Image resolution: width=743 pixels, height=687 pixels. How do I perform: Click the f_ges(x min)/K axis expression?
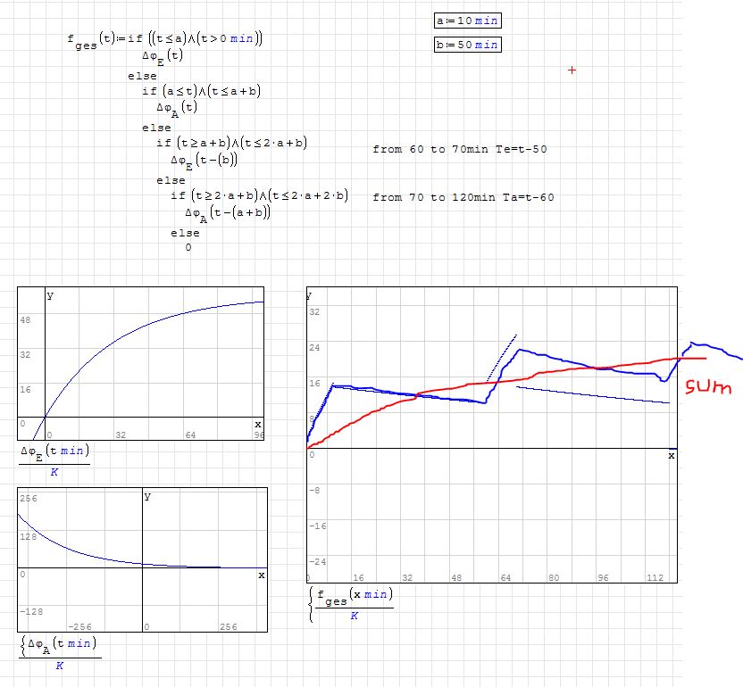point(355,604)
